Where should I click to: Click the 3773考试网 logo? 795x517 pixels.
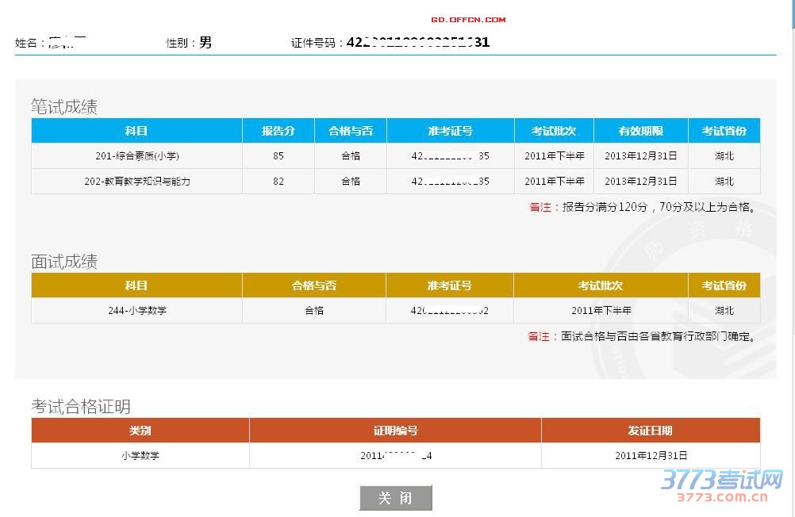point(721,484)
